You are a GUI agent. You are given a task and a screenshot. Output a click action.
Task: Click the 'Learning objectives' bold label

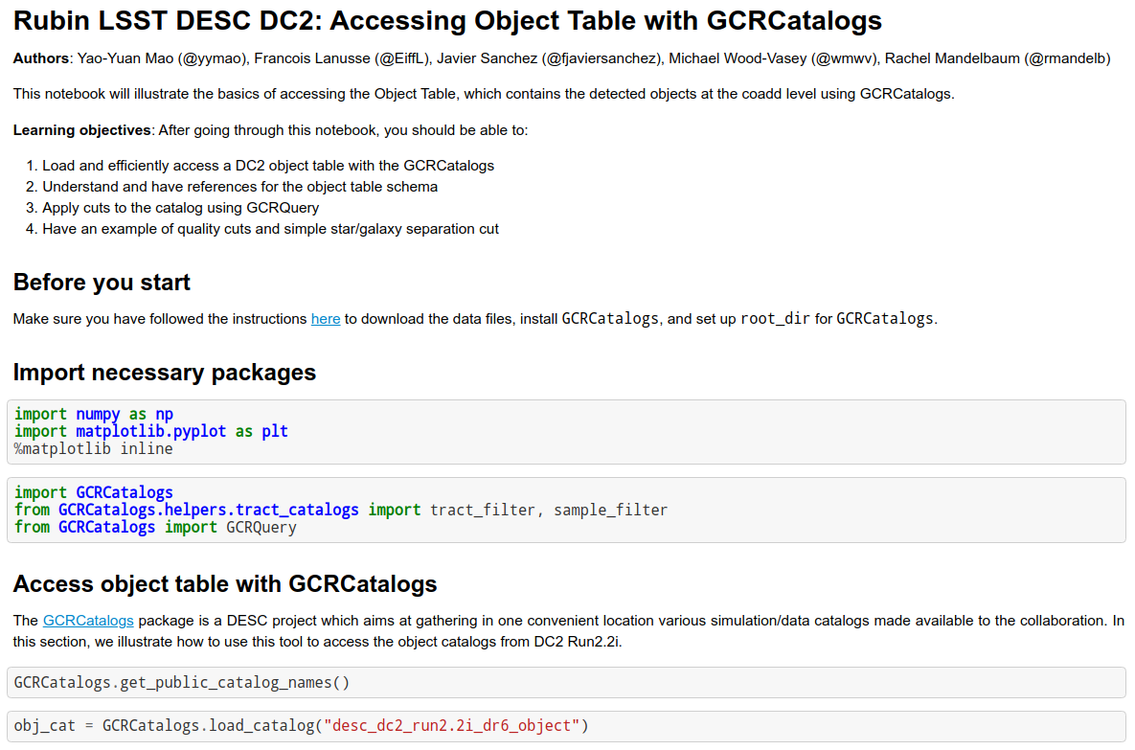(82, 130)
